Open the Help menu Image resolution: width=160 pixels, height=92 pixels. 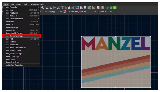coord(42,4)
